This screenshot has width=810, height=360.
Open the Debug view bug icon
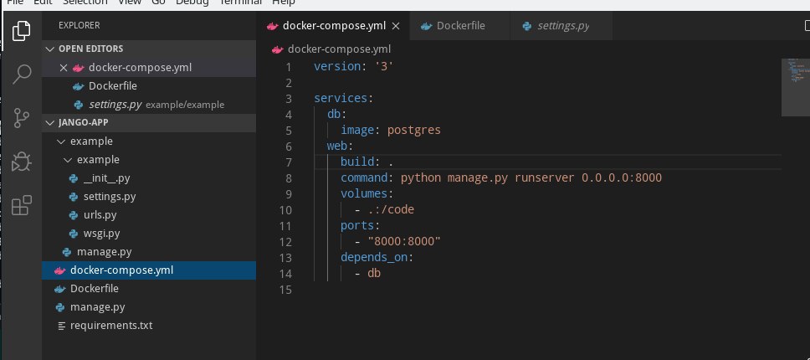[22, 162]
